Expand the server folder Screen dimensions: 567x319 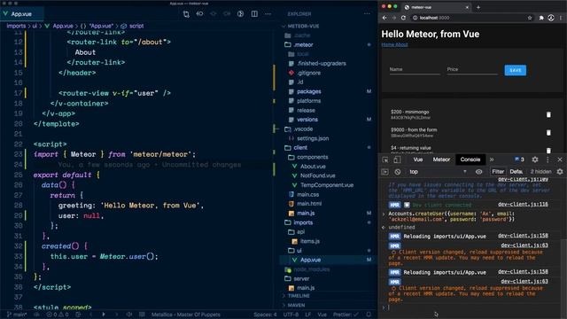pyautogui.click(x=301, y=278)
